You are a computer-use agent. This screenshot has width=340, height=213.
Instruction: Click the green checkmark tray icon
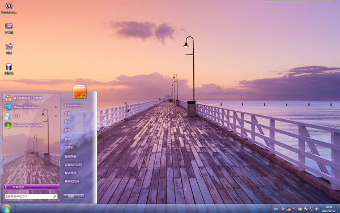pos(300,209)
